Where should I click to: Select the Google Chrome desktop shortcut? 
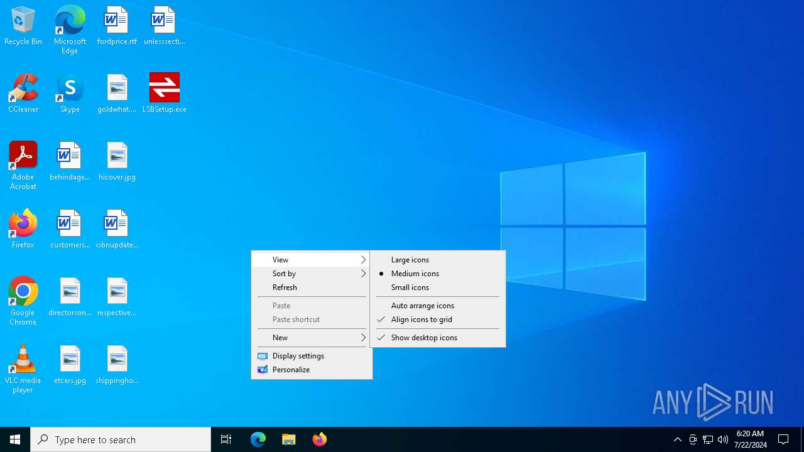(23, 301)
